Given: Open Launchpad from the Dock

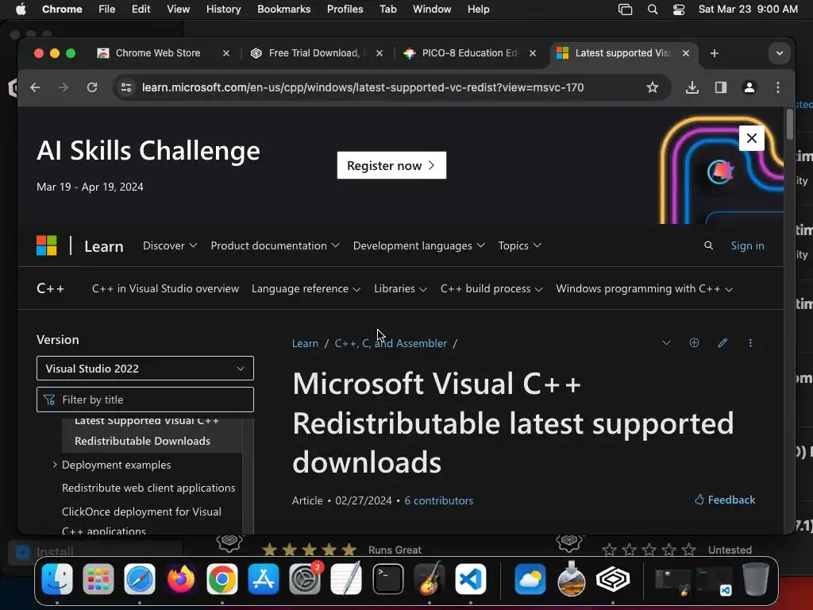Looking at the screenshot, I should point(98,579).
